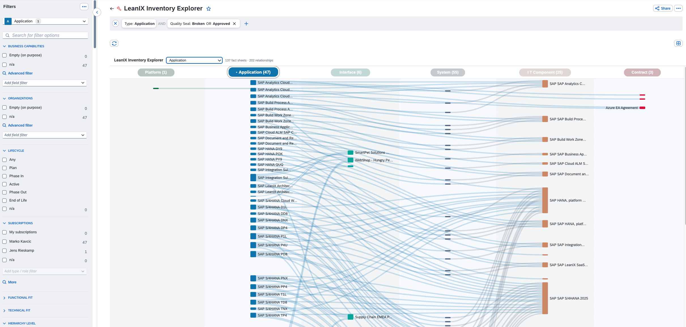Collapse the filter sidebar with chevron button
Screen dimensions: 686x327
pos(97,12)
